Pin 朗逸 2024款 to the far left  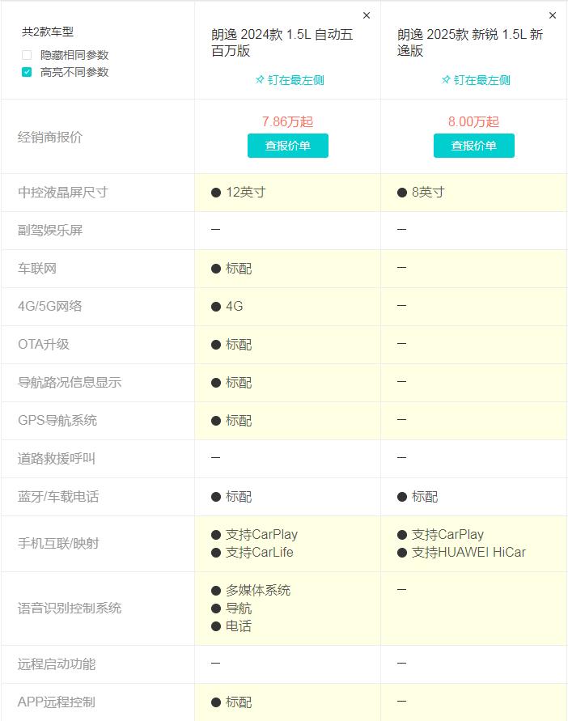tap(289, 80)
